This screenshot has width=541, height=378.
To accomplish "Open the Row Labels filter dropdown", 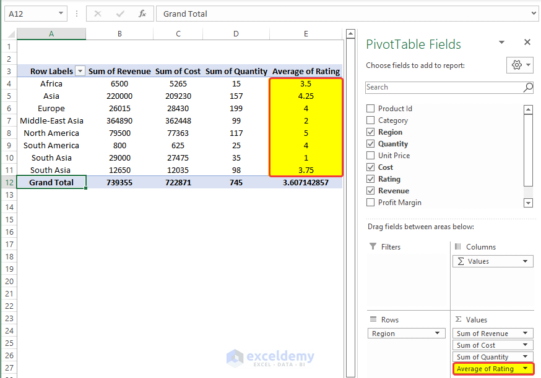I will pyautogui.click(x=79, y=71).
